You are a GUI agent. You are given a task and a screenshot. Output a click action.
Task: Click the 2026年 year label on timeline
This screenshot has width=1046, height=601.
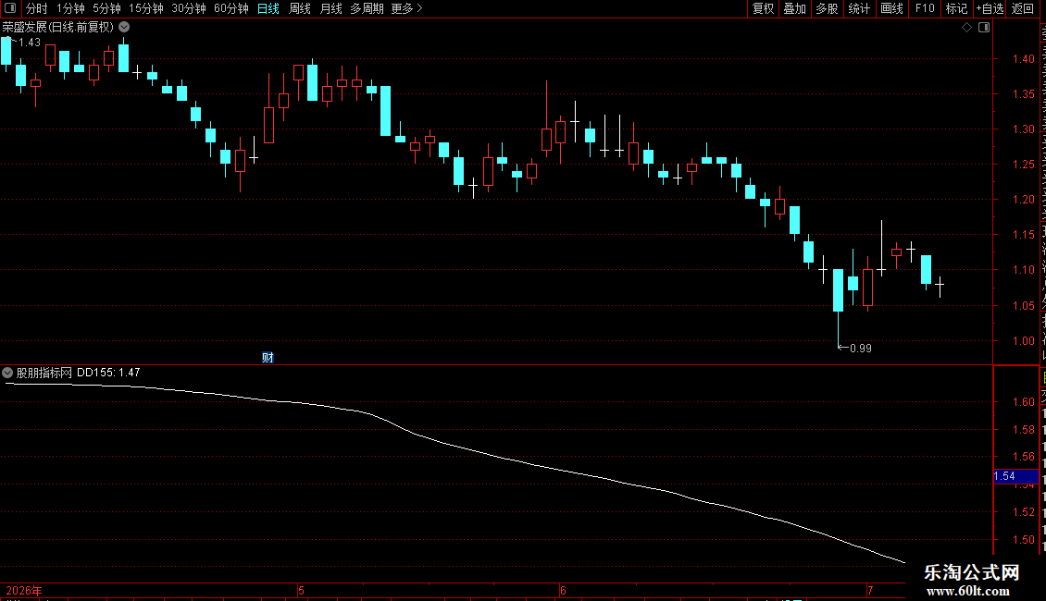(x=24, y=590)
